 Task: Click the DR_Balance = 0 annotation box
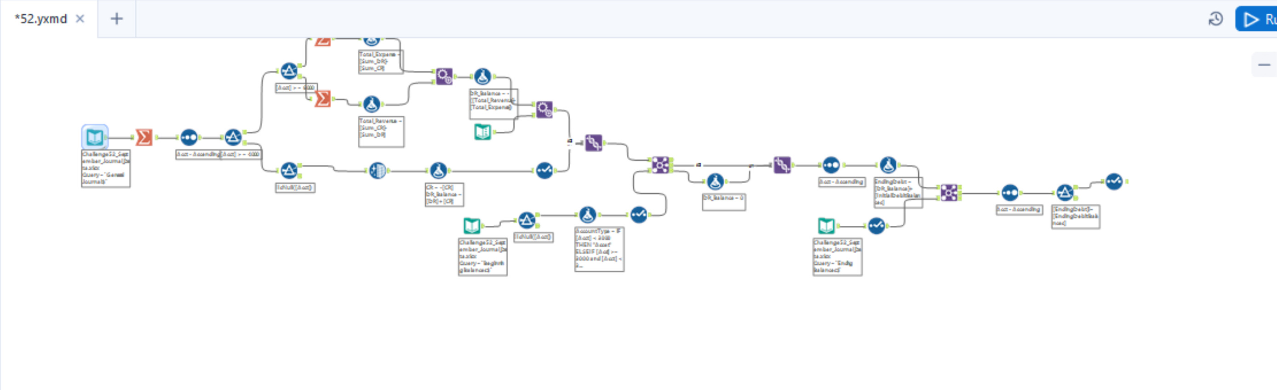pyautogui.click(x=724, y=201)
